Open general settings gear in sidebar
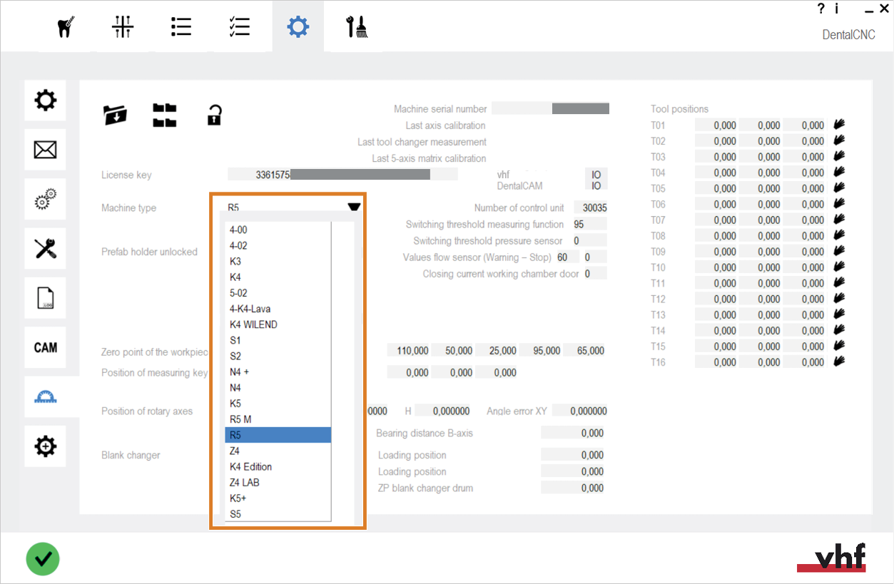 (46, 101)
